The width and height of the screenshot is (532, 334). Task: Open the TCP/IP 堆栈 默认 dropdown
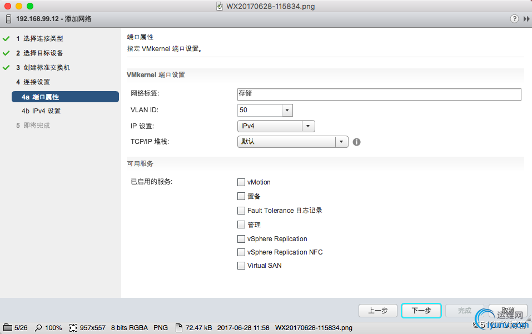(x=293, y=142)
